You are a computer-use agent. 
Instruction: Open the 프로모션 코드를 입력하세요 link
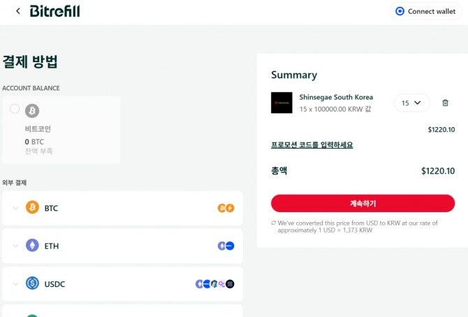click(312, 145)
